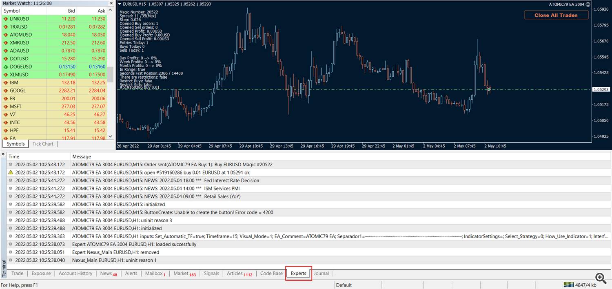
Task: Select the Experts tab
Action: (x=298, y=274)
